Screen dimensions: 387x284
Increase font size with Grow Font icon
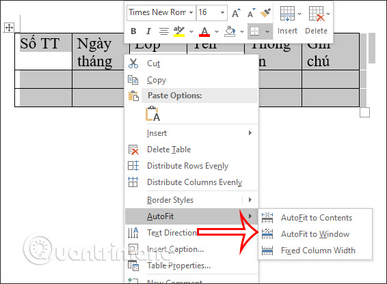[x=236, y=13]
